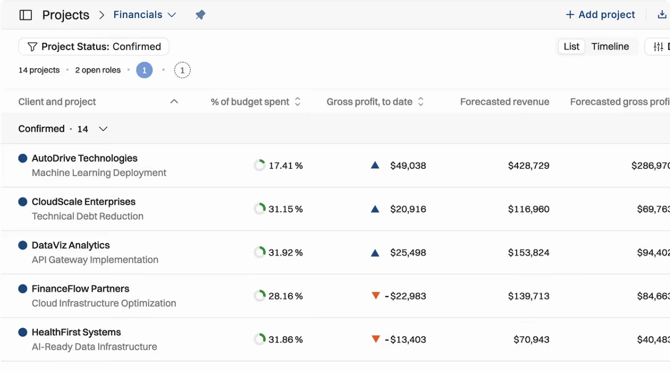
Task: Click forecasted revenue $428,729
Action: (x=529, y=166)
